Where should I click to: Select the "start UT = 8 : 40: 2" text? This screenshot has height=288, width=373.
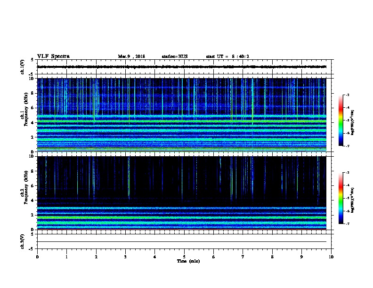pos(227,56)
